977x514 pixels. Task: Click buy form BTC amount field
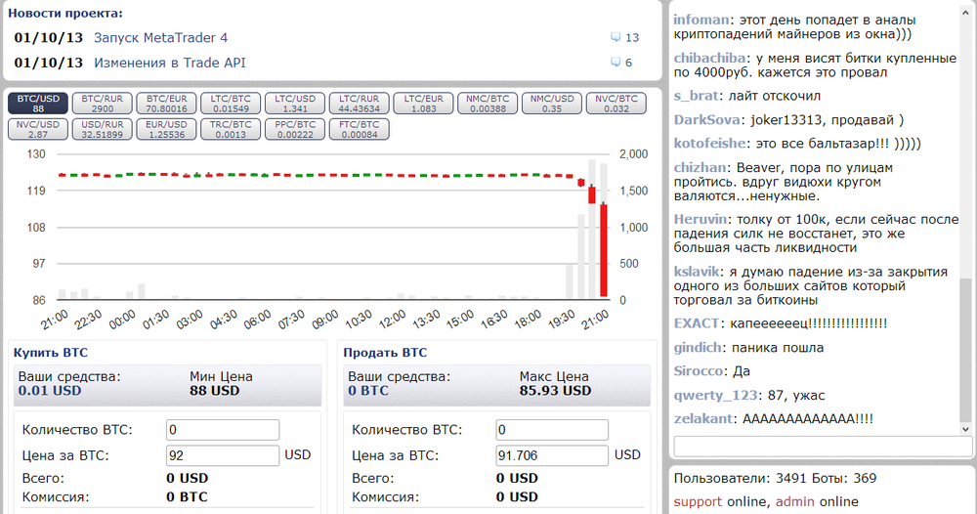coord(223,430)
